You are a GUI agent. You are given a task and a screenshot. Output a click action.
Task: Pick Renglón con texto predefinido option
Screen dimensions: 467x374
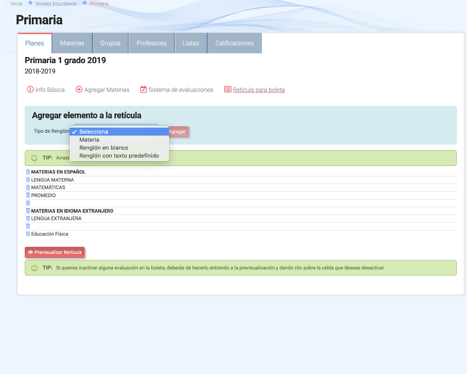119,156
